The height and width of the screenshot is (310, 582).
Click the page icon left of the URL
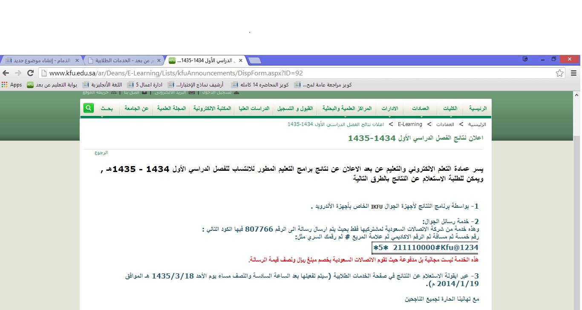click(x=44, y=73)
